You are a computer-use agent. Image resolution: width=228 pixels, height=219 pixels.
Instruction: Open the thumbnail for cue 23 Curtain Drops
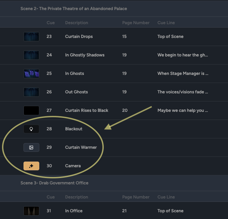(x=31, y=37)
